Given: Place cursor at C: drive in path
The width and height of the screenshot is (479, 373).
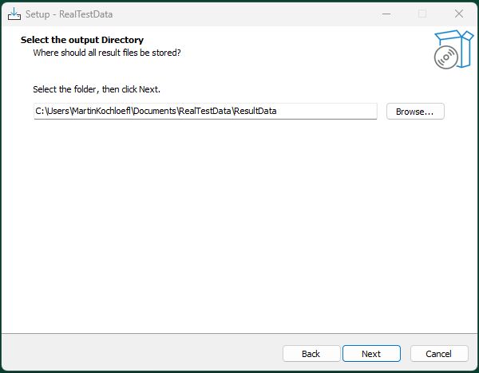Looking at the screenshot, I should coord(40,111).
